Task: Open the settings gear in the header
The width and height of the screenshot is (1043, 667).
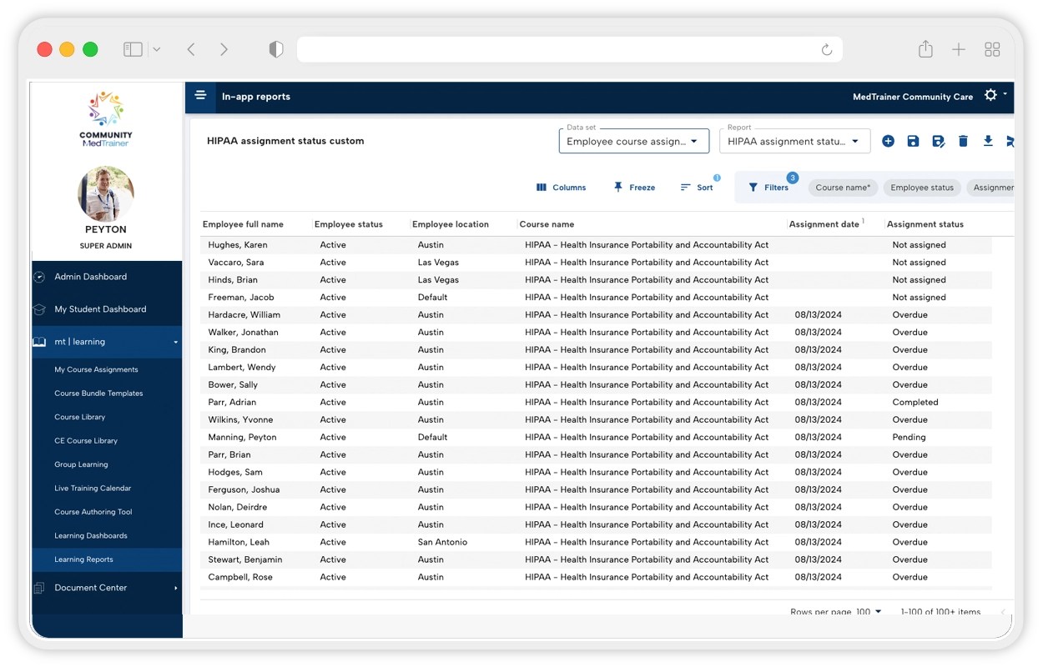Action: pos(990,96)
